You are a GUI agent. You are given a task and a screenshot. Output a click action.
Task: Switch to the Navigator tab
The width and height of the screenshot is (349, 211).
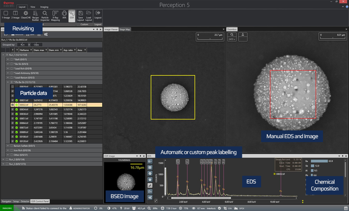pos(6,201)
